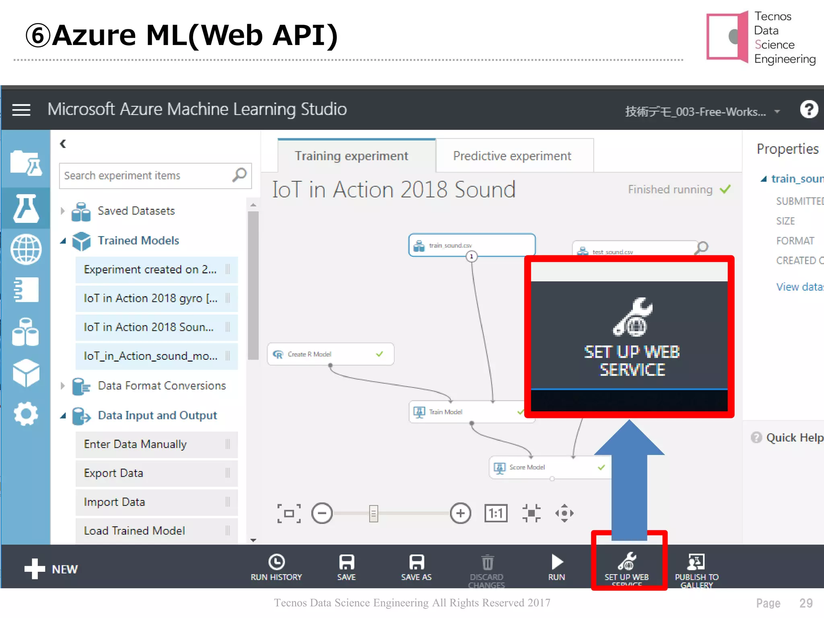The height and width of the screenshot is (618, 824).
Task: Zoom in the canvas with the plus button
Action: [461, 513]
